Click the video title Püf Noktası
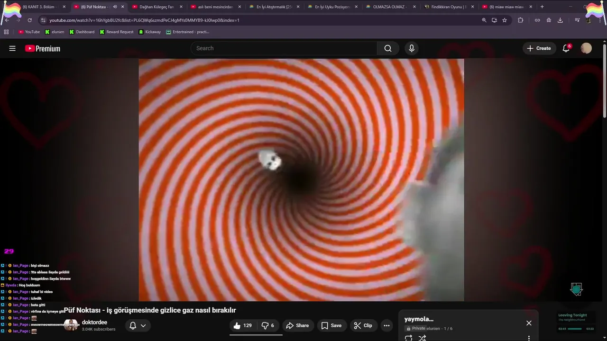The height and width of the screenshot is (341, 607). 150,310
